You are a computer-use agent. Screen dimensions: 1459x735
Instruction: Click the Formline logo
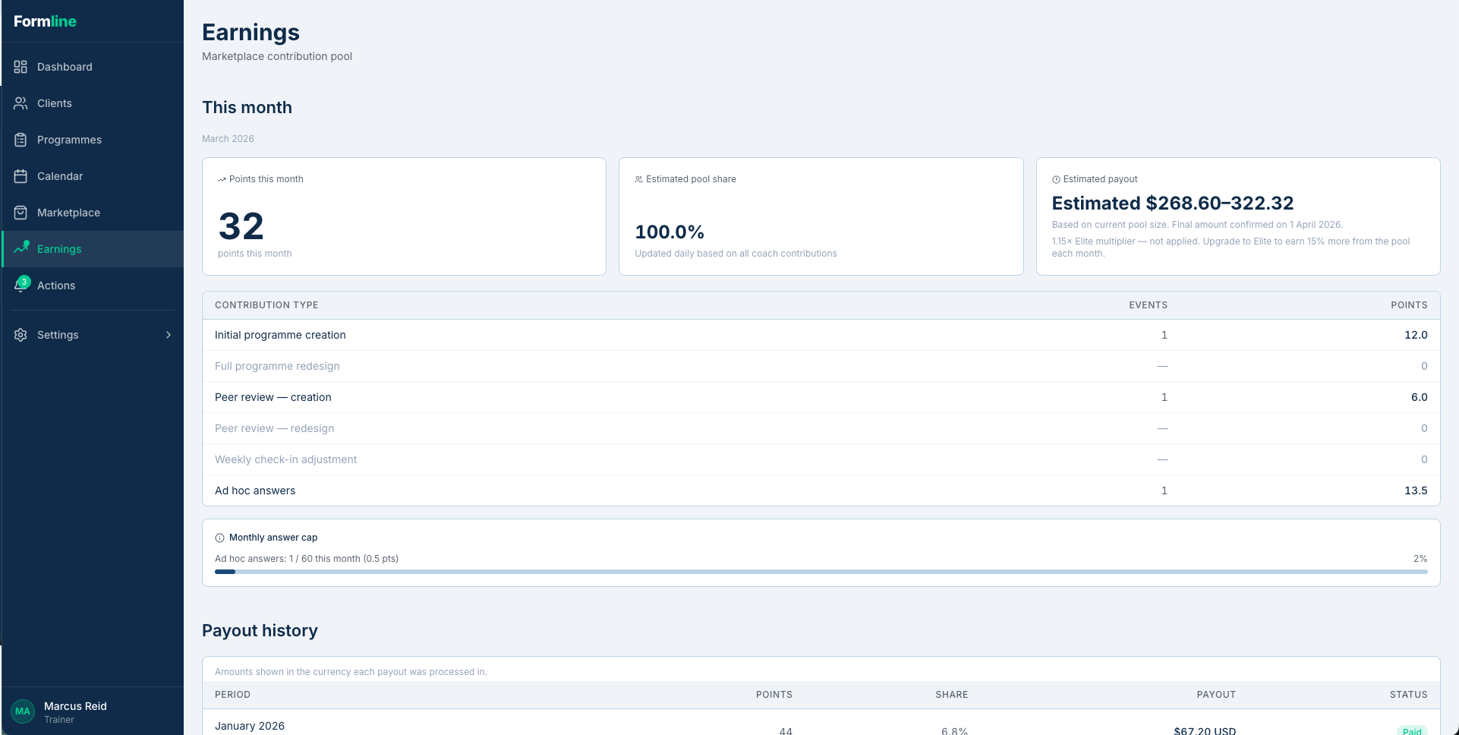[x=45, y=21]
